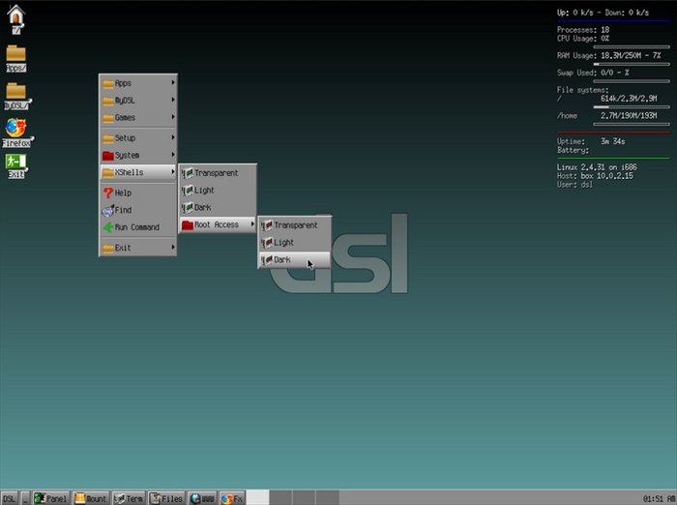
Task: Select Dark in the Root Access submenu
Action: click(294, 260)
